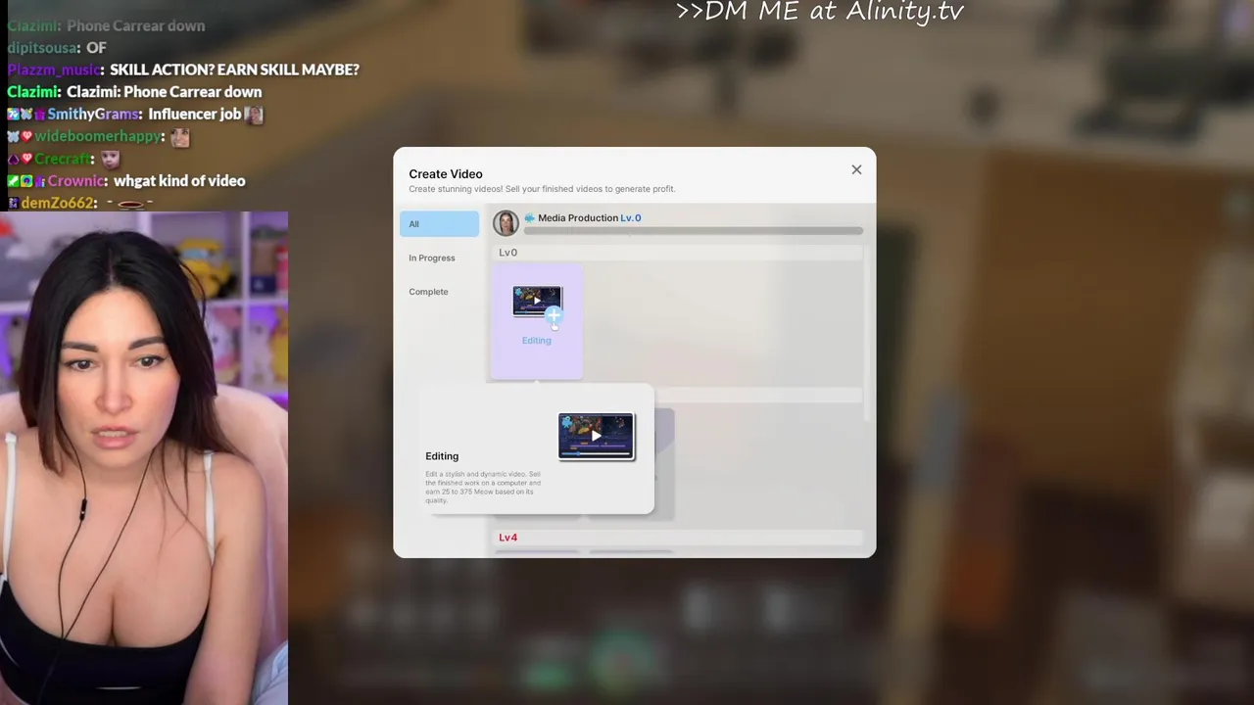The height and width of the screenshot is (705, 1254).
Task: Click the Lv0 Editing video card
Action: [x=537, y=320]
